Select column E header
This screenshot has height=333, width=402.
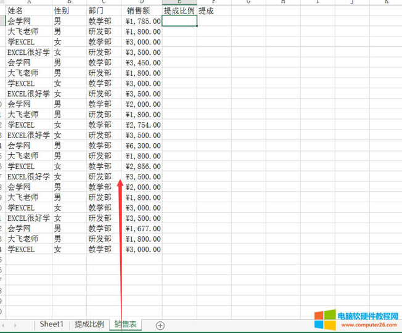(179, 2)
